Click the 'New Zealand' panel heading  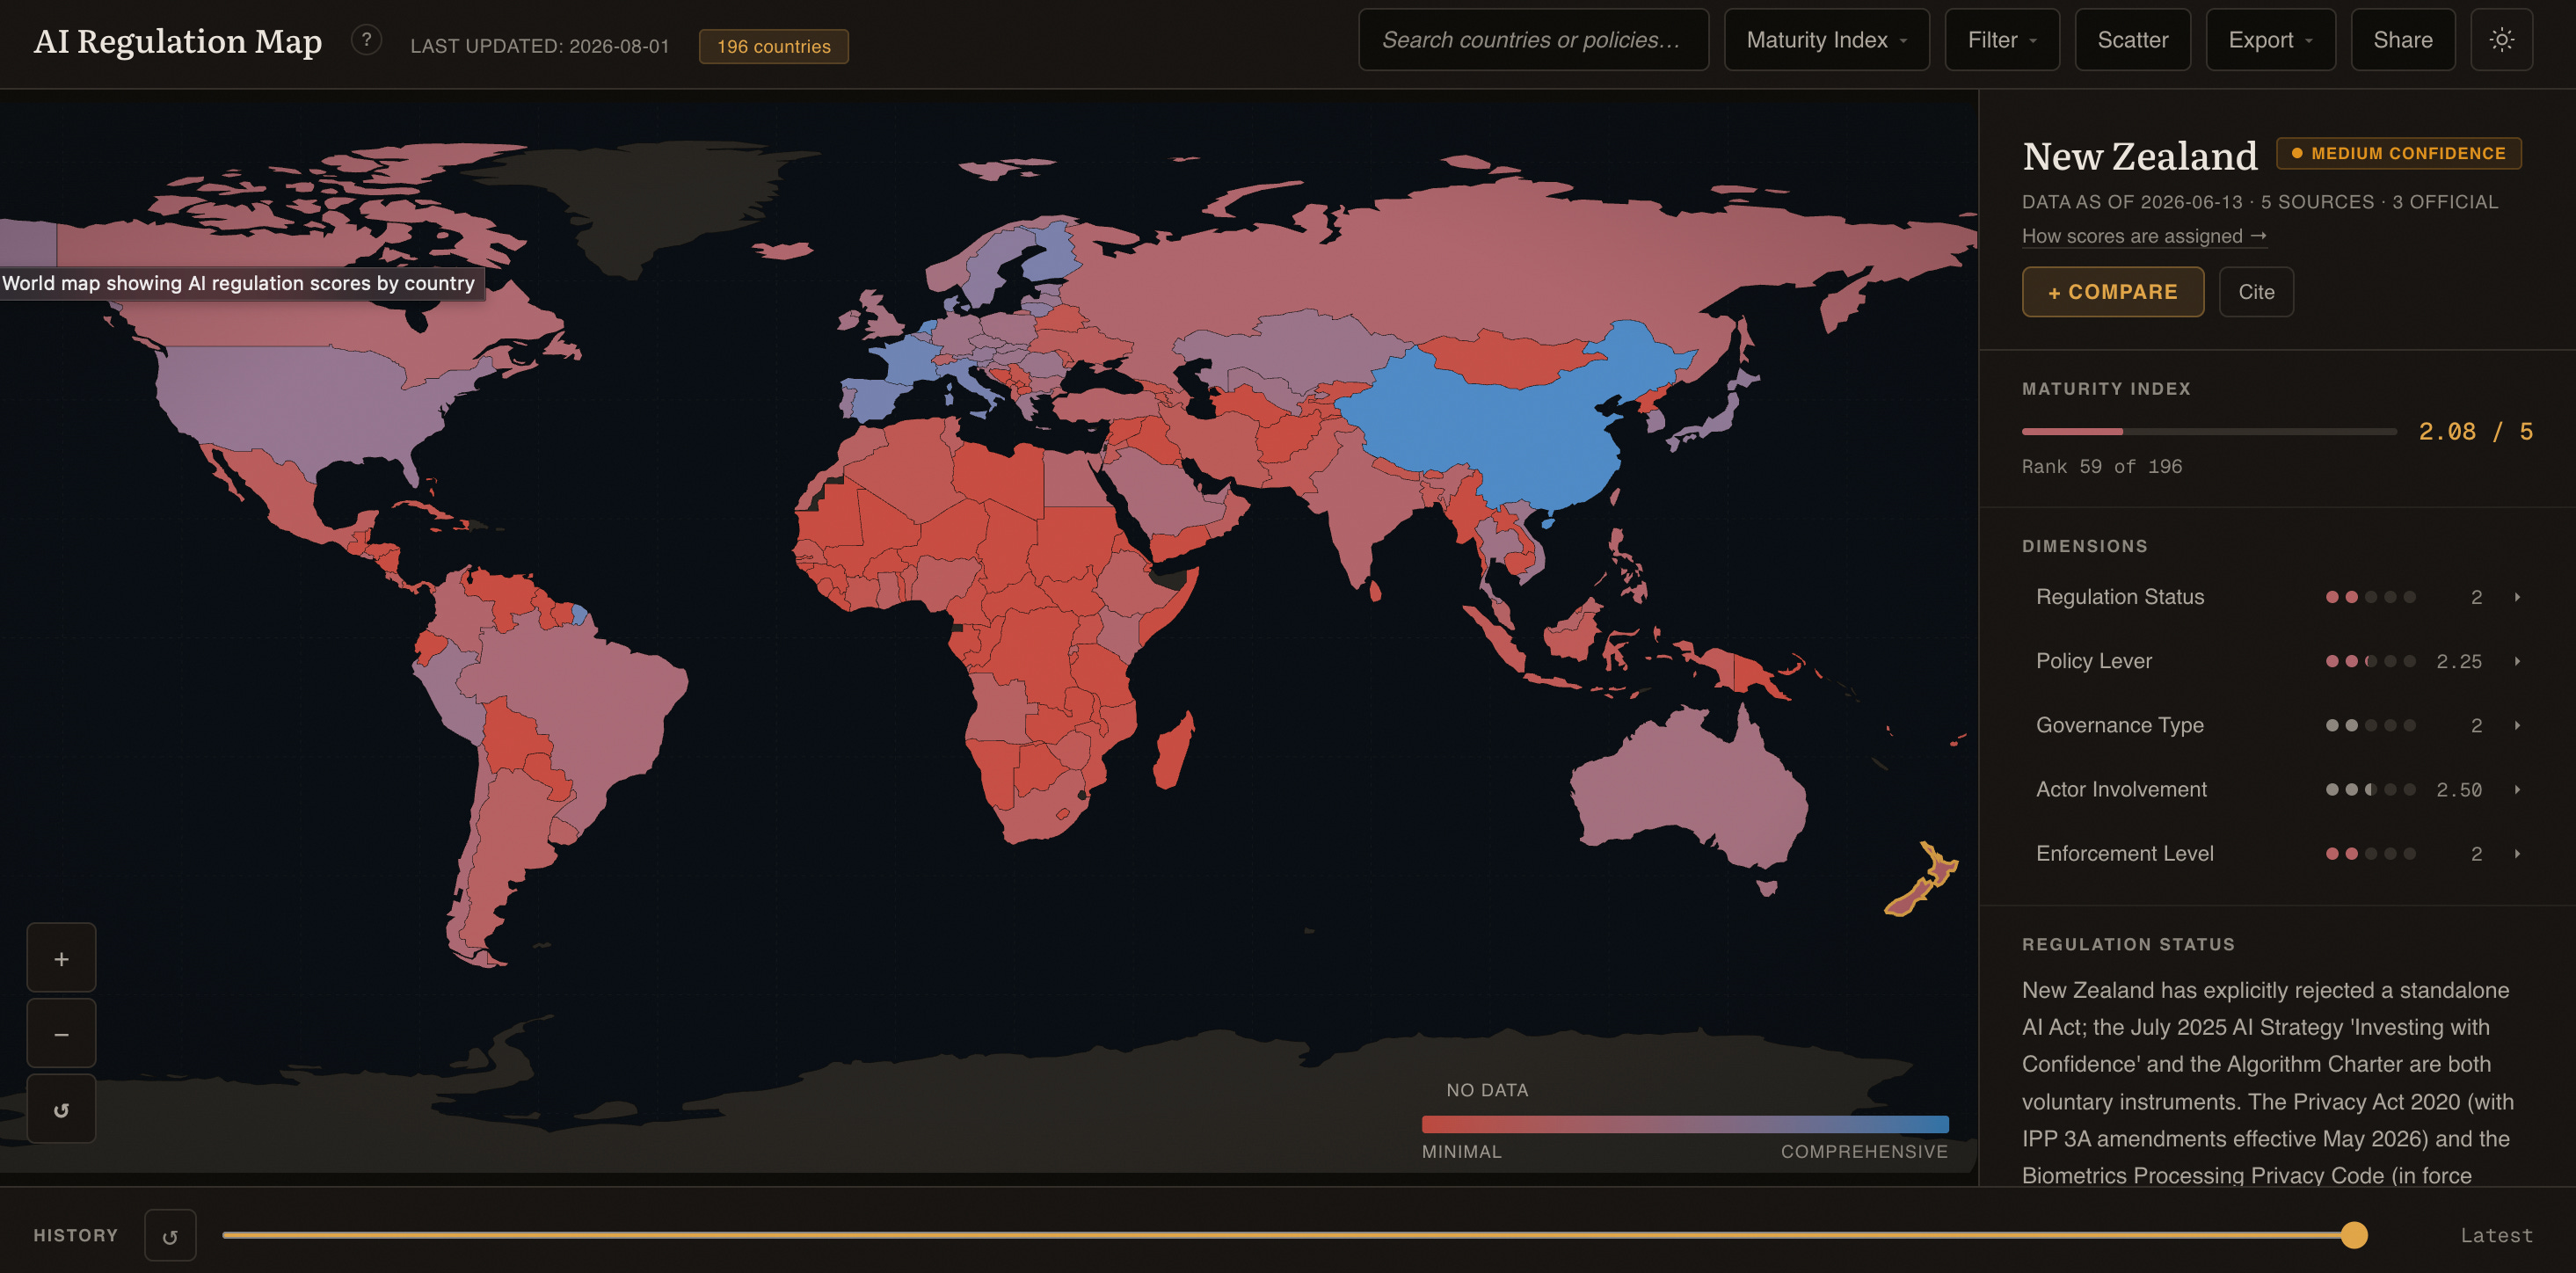pos(2140,156)
